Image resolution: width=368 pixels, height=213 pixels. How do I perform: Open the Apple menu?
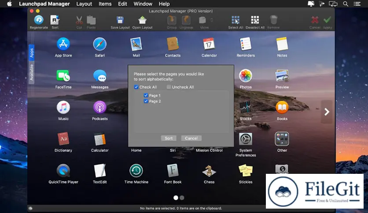point(9,4)
